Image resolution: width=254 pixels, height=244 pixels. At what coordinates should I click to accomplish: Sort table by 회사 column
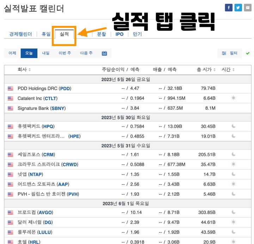tap(24, 70)
